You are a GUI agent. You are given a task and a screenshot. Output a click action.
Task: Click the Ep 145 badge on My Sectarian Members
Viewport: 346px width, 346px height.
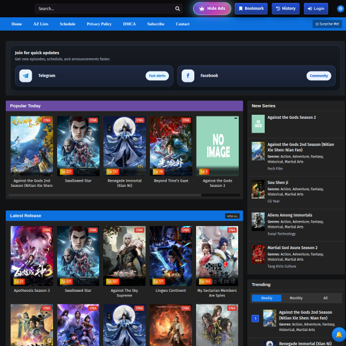coord(205,281)
